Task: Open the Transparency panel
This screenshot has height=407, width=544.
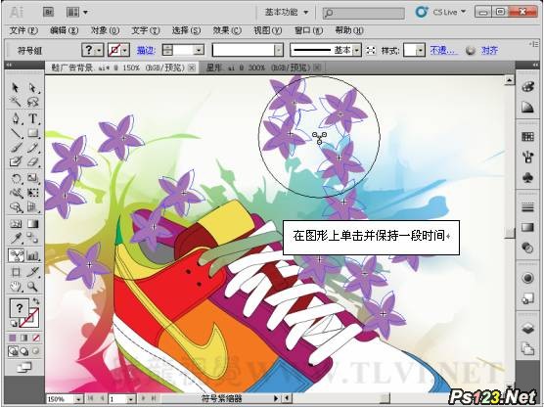Action: (527, 248)
